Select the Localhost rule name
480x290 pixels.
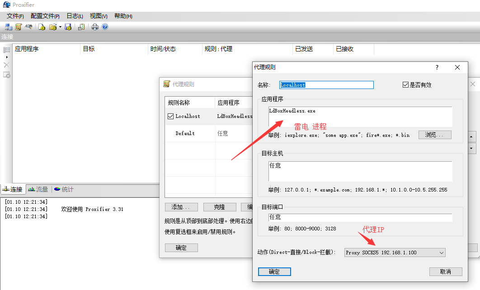pos(188,116)
